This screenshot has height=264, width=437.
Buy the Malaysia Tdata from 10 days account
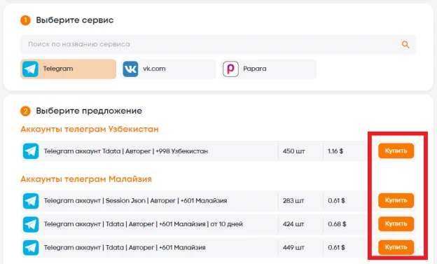(396, 224)
